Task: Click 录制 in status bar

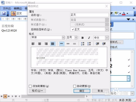Action: click(94, 100)
